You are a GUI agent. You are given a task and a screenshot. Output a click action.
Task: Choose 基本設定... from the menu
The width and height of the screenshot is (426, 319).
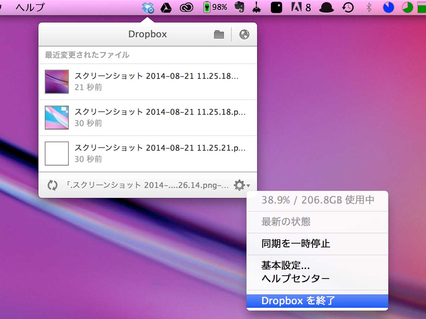pyautogui.click(x=317, y=265)
